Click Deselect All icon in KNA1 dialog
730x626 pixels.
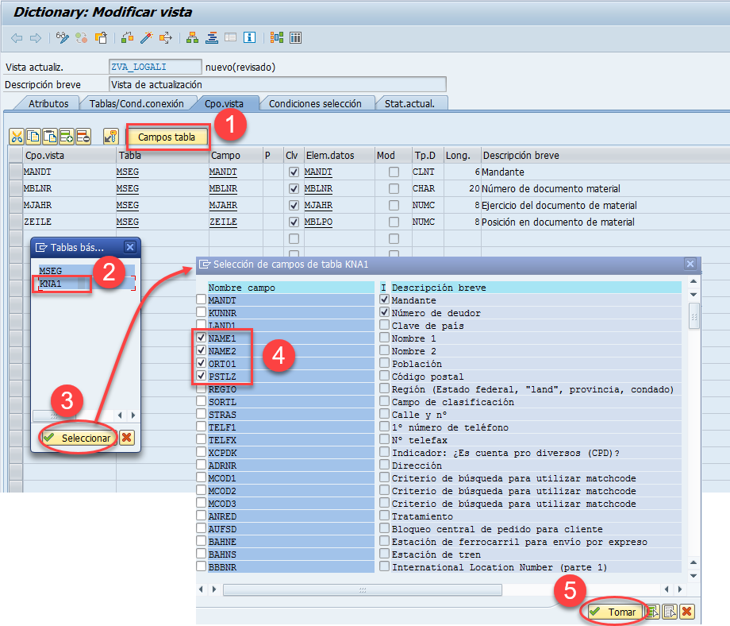click(x=670, y=612)
